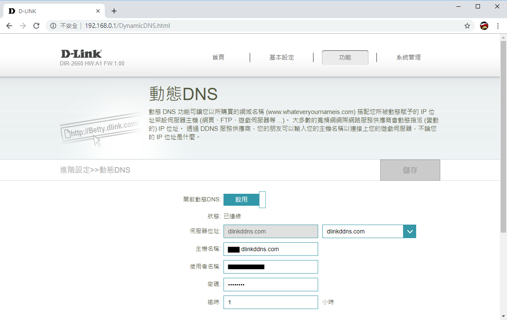Click the 逾時 timeout field
The image size is (507, 320).
click(x=271, y=302)
